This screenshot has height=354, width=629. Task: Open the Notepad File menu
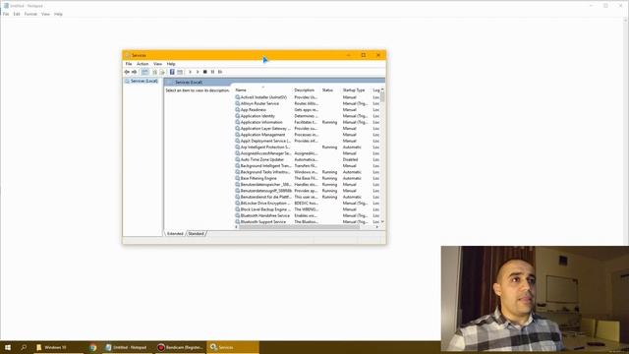[x=6, y=14]
